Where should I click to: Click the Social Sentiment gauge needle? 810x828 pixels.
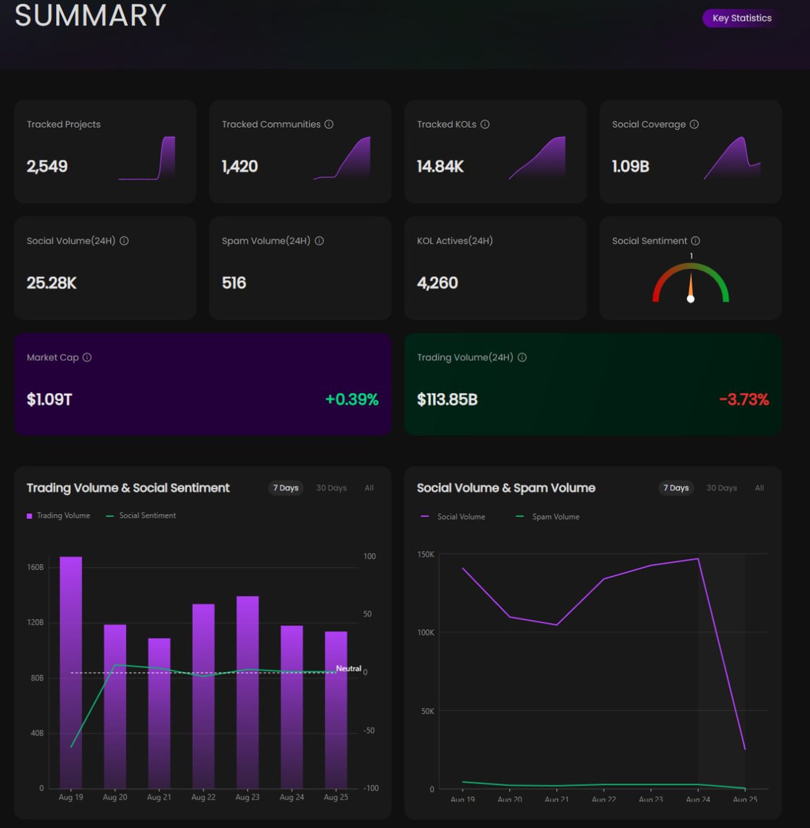[691, 287]
